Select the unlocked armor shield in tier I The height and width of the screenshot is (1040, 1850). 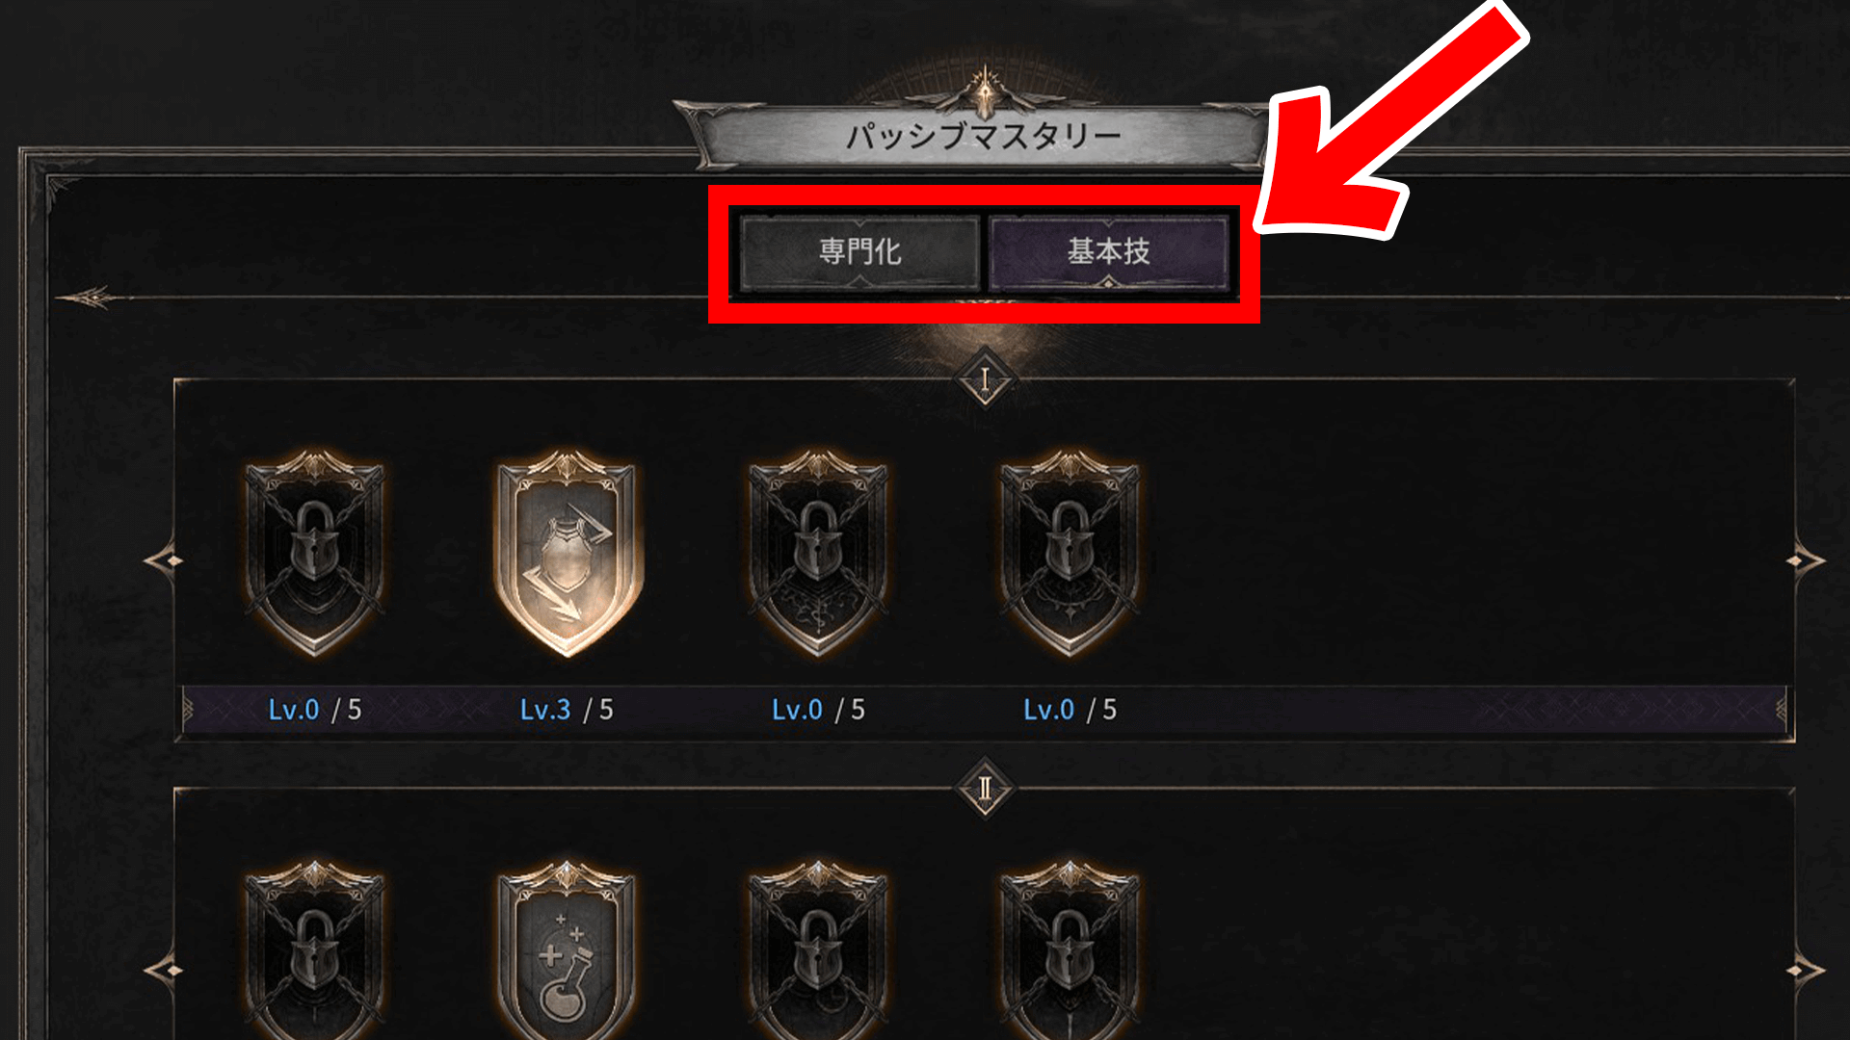point(568,554)
